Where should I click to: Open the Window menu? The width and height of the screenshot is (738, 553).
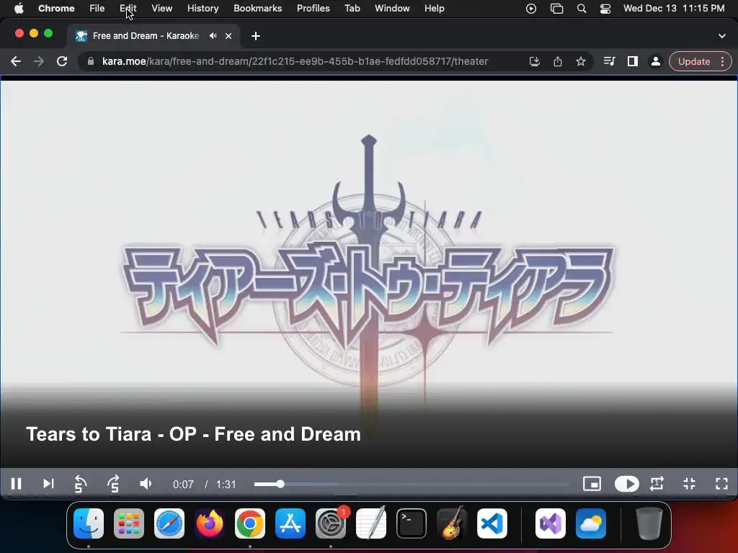(392, 9)
